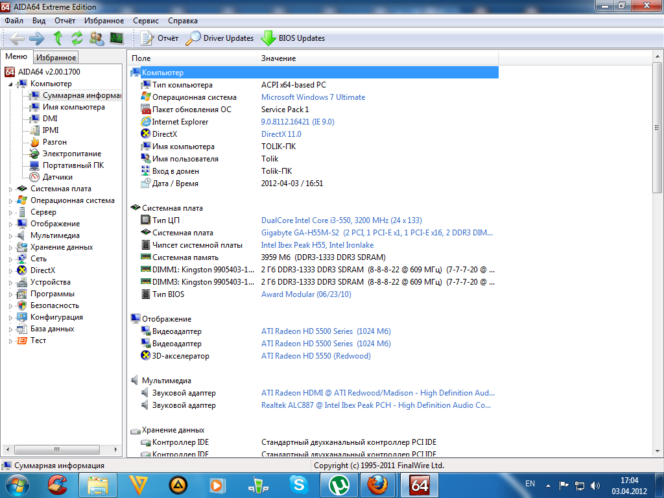Open the Избранное menu in menu bar

pyautogui.click(x=104, y=21)
